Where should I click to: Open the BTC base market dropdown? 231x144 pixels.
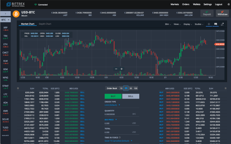click(5, 20)
